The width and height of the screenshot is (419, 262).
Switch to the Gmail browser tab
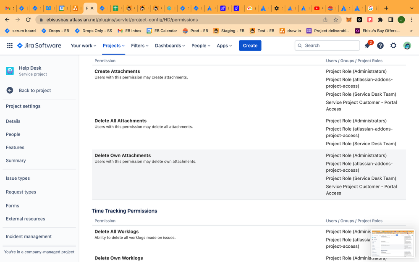pyautogui.click(x=8, y=8)
